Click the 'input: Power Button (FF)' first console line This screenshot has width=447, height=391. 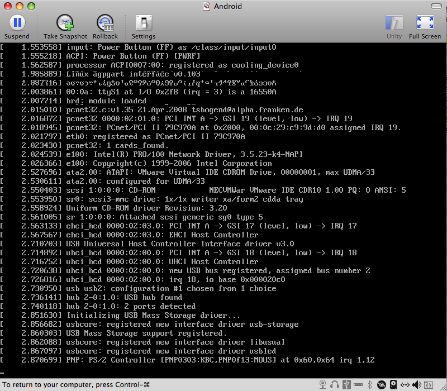[x=172, y=47]
